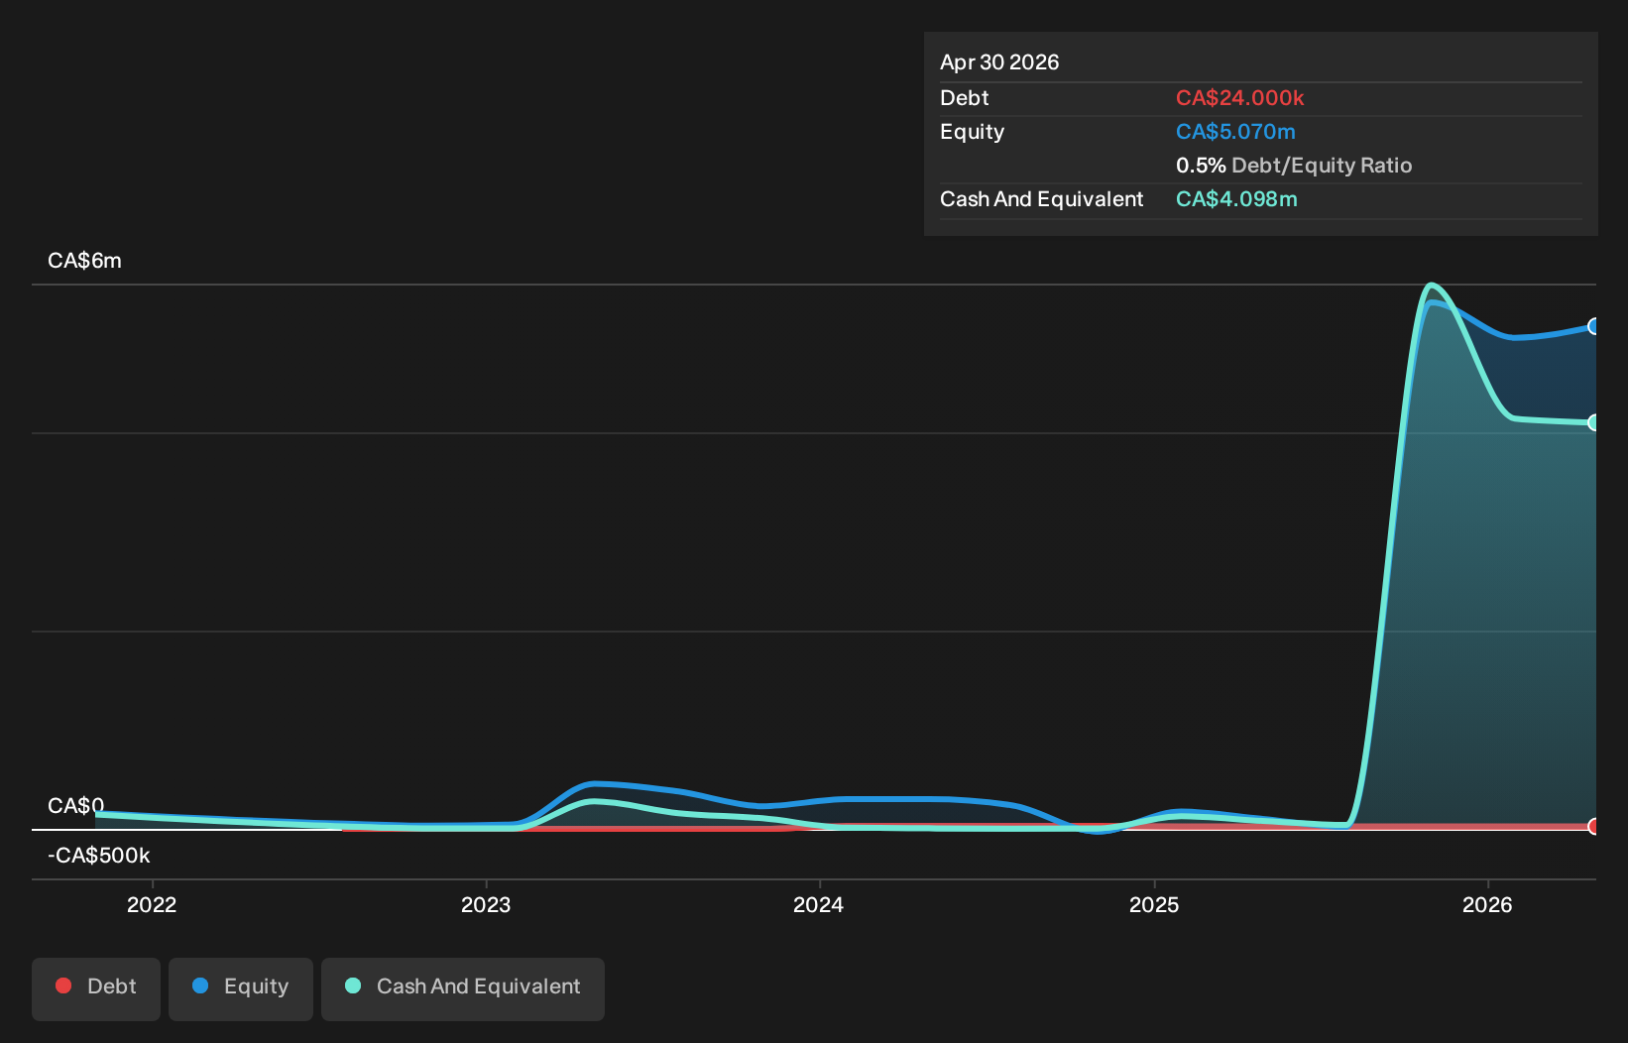Screen dimensions: 1628x1043
Task: Click Cash And Equivalent label in tooltip
Action: 1041,199
